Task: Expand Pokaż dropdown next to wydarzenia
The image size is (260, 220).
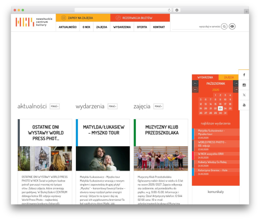Action: pyautogui.click(x=113, y=106)
